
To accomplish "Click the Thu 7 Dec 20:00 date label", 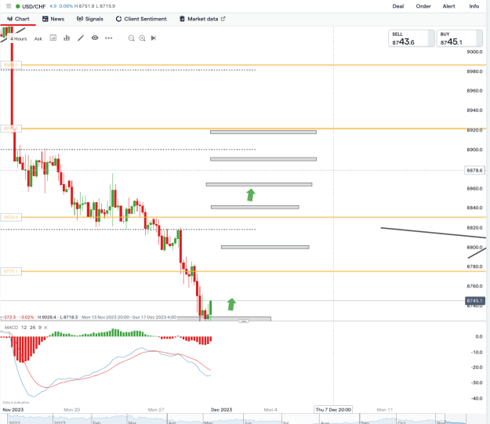I will 333,410.
